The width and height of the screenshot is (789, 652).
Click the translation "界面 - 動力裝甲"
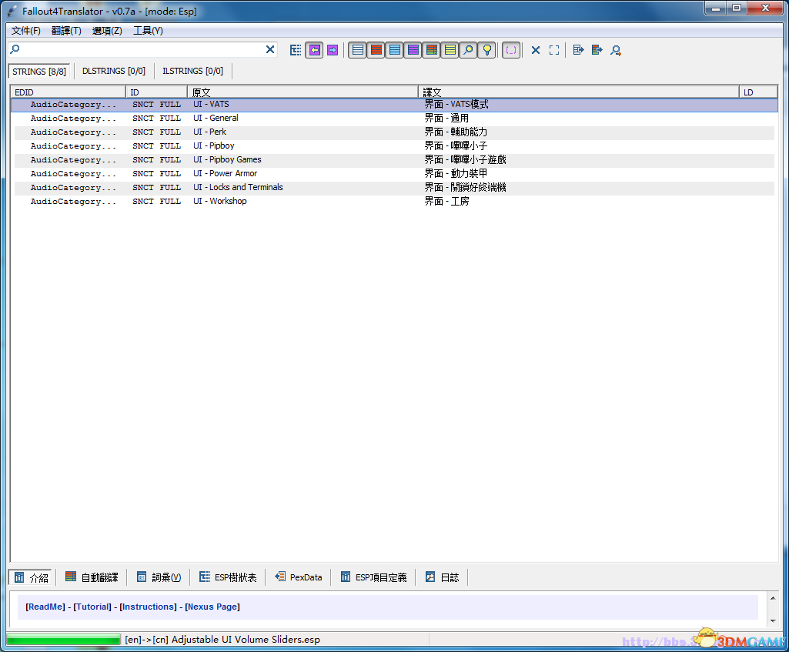click(x=456, y=173)
